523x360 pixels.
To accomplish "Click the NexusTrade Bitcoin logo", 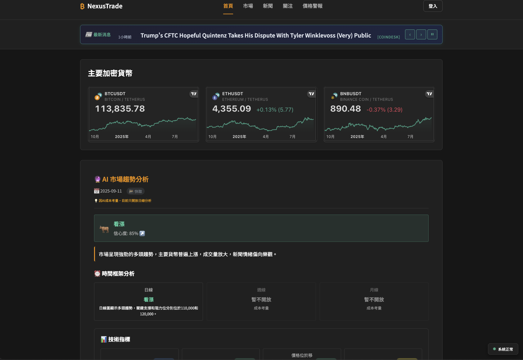I will point(82,6).
